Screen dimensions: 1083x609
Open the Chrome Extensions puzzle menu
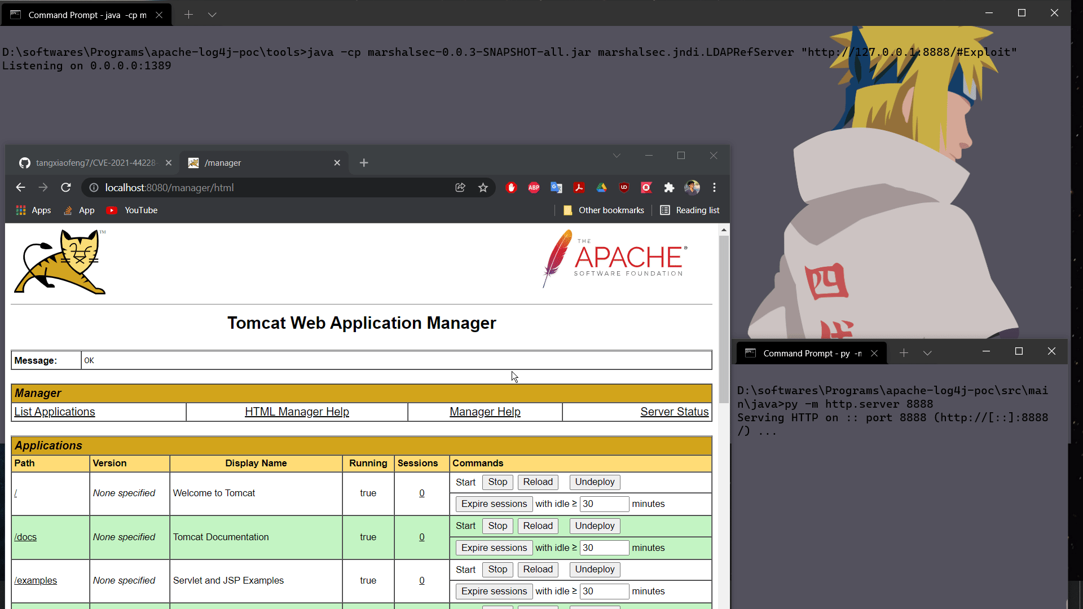tap(669, 187)
